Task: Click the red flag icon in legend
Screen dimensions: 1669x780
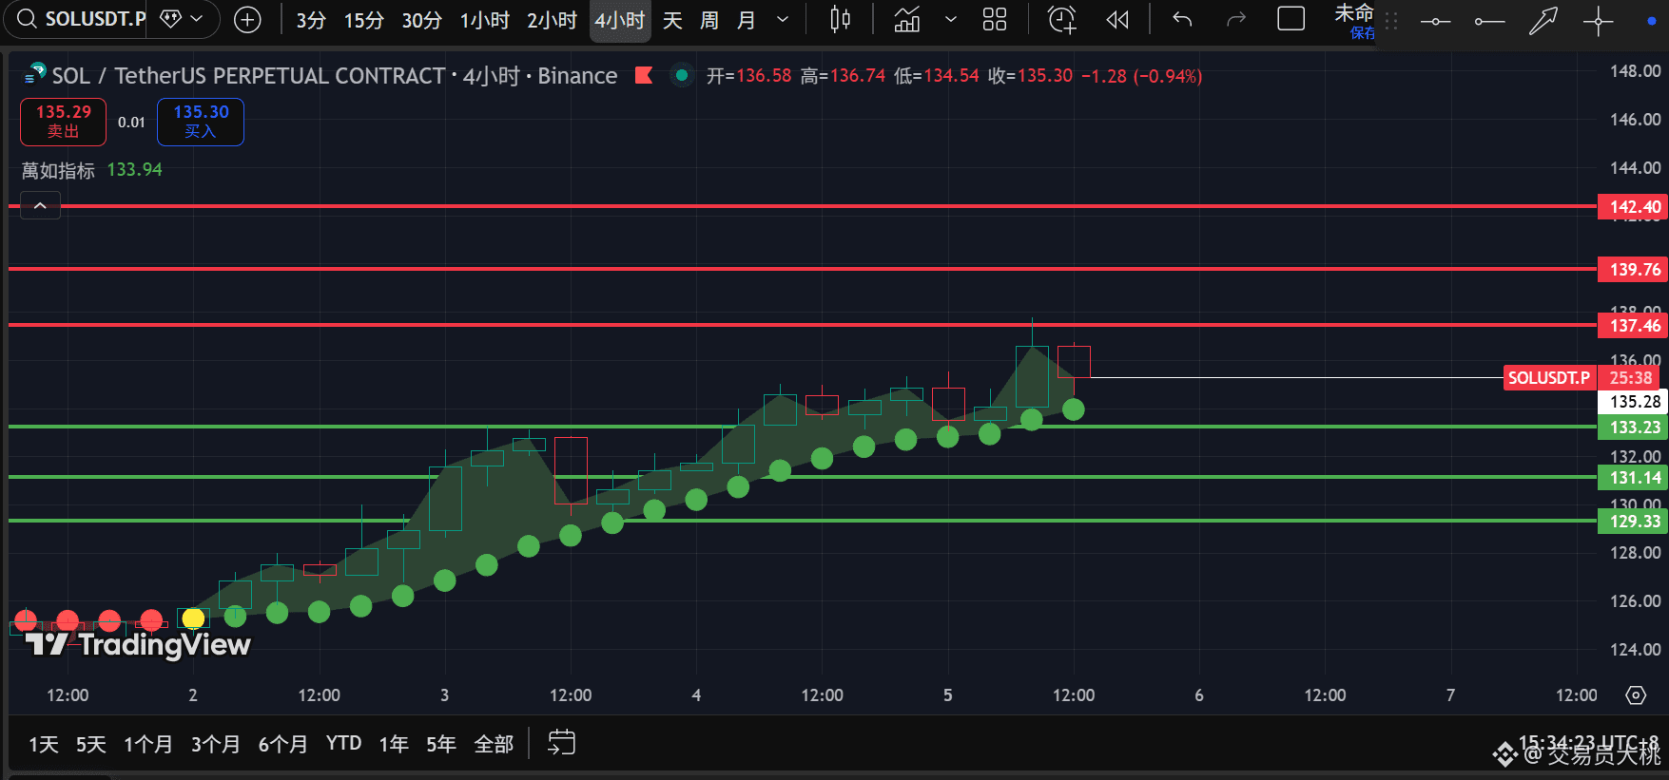Action: point(644,75)
